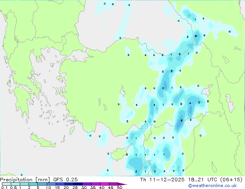Image resolution: width=245 pixels, height=189 pixels.
Task: Choose the 10–15 mm legend color box
Action: [x=51, y=184]
